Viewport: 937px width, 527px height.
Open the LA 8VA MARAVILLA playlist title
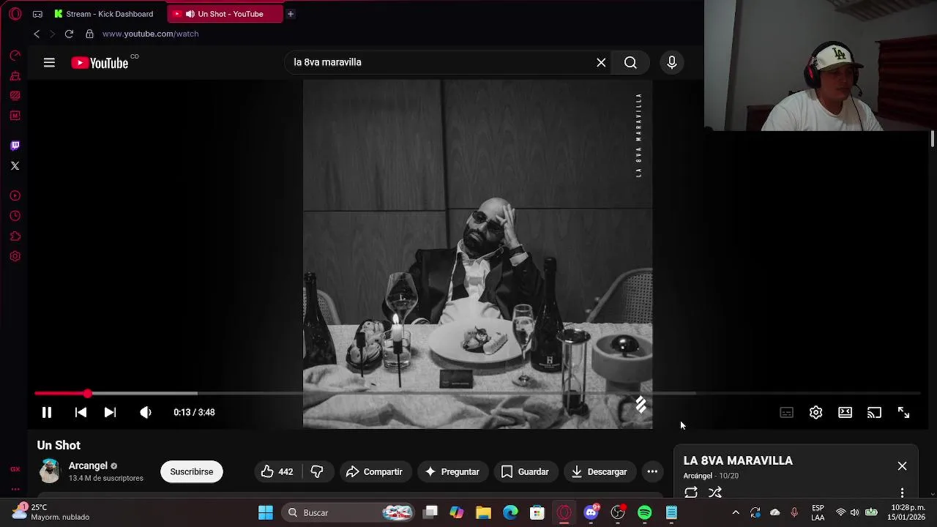coord(738,460)
